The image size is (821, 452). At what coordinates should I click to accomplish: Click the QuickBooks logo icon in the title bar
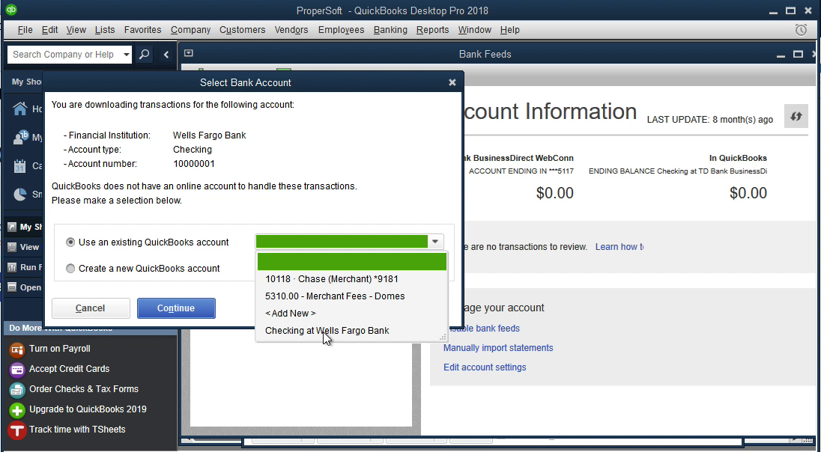click(x=11, y=10)
